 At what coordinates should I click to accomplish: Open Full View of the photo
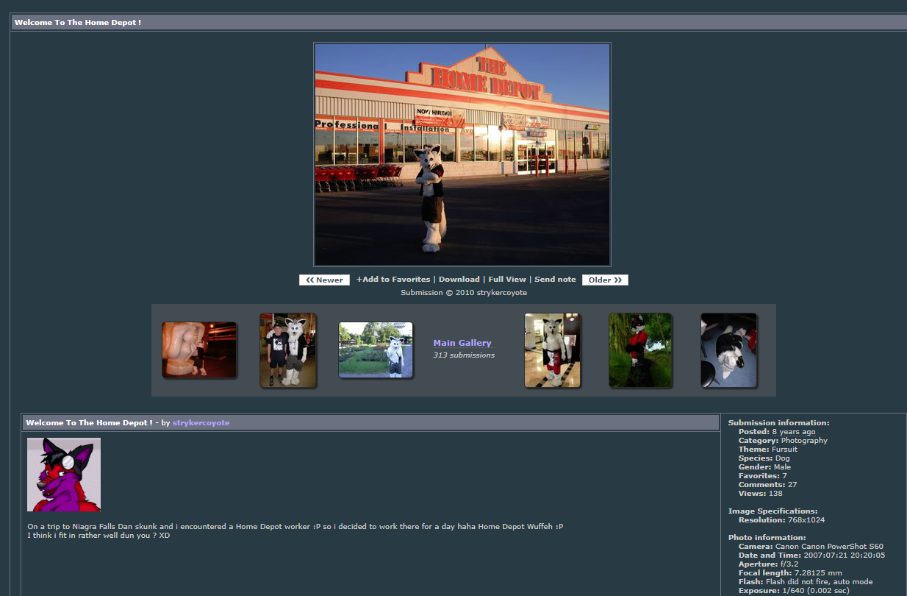coord(507,280)
